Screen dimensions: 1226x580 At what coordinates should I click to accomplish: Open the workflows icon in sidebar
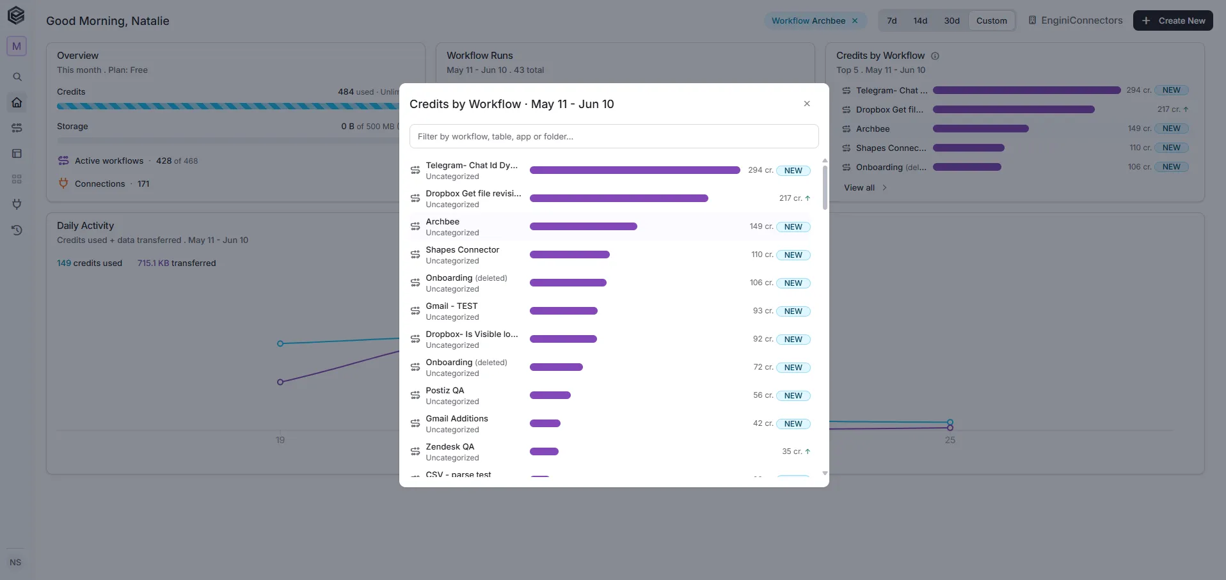[17, 128]
